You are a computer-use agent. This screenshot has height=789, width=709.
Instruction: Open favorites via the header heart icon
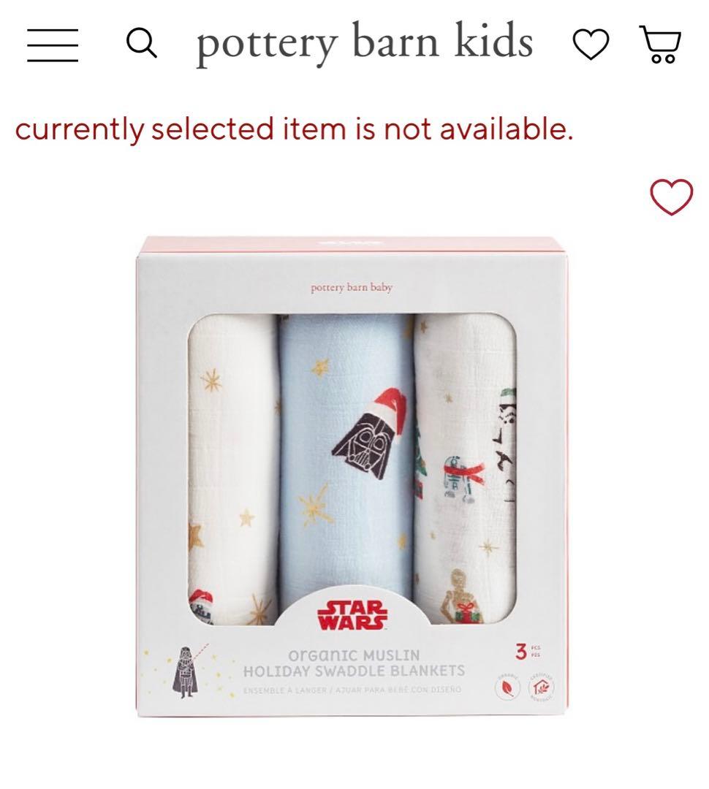(x=591, y=45)
